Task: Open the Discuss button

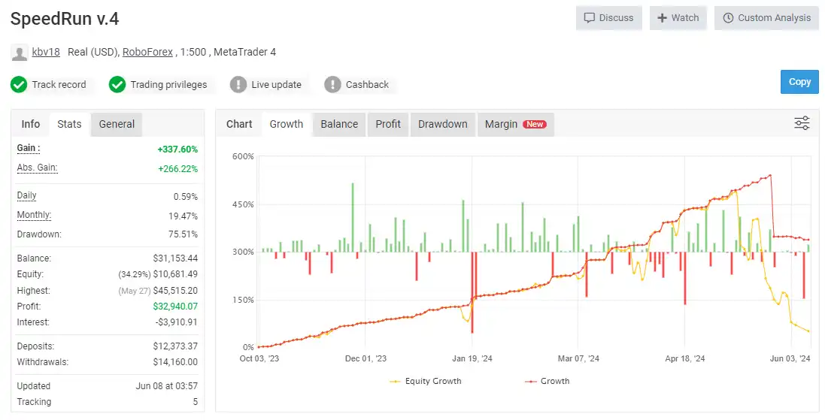Action: pyautogui.click(x=608, y=18)
